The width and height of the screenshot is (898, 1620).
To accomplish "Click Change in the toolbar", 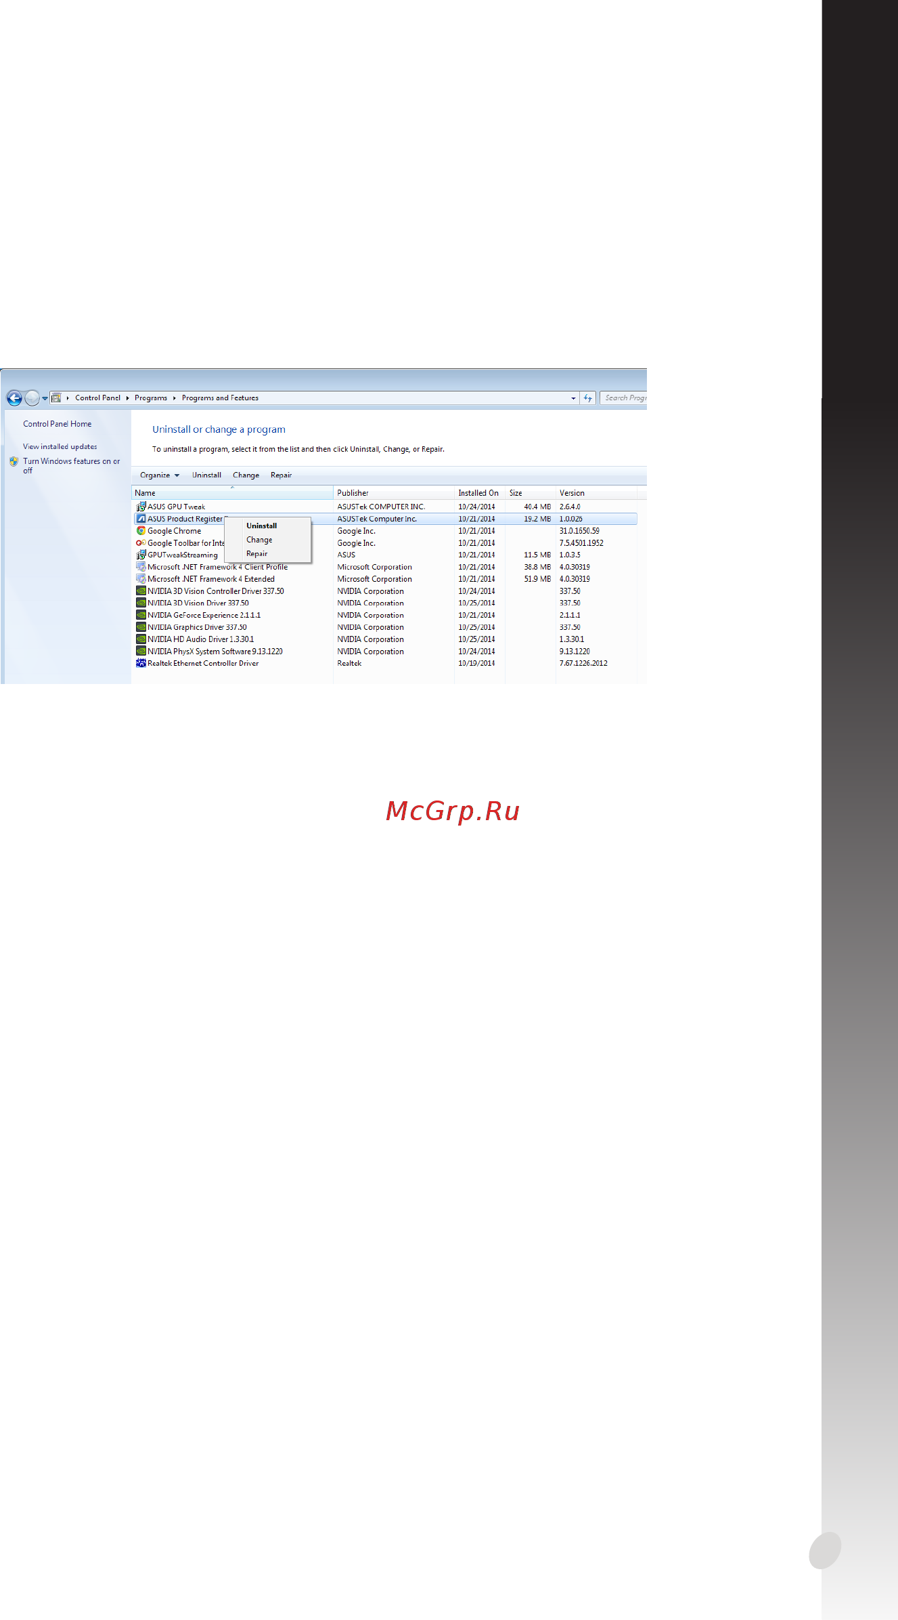I will click(x=246, y=475).
